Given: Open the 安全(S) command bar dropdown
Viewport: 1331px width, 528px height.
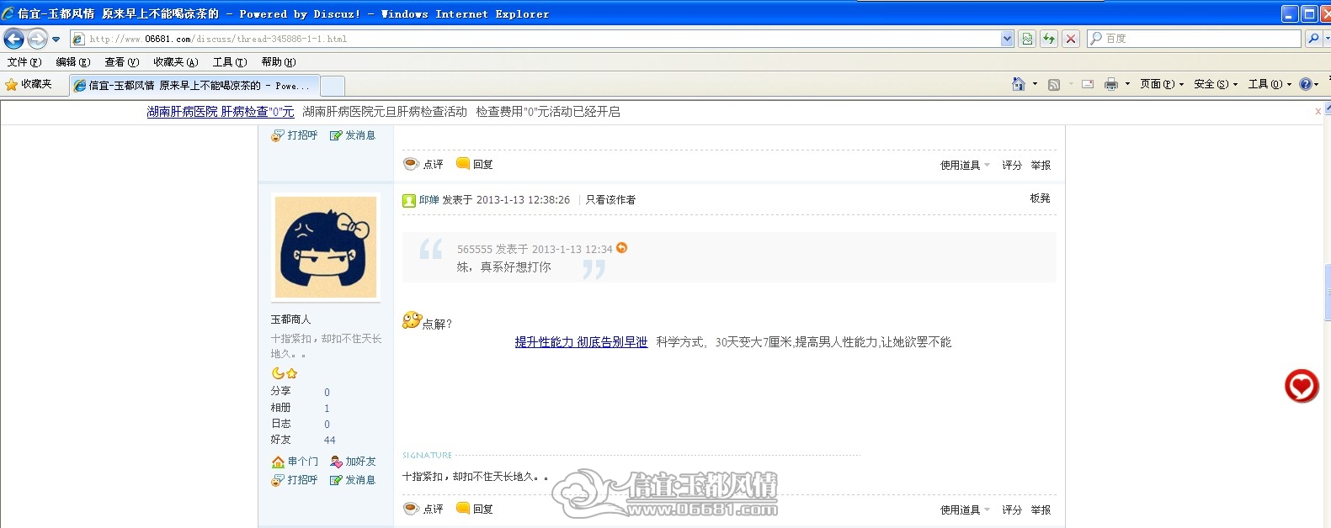Looking at the screenshot, I should tap(1216, 84).
